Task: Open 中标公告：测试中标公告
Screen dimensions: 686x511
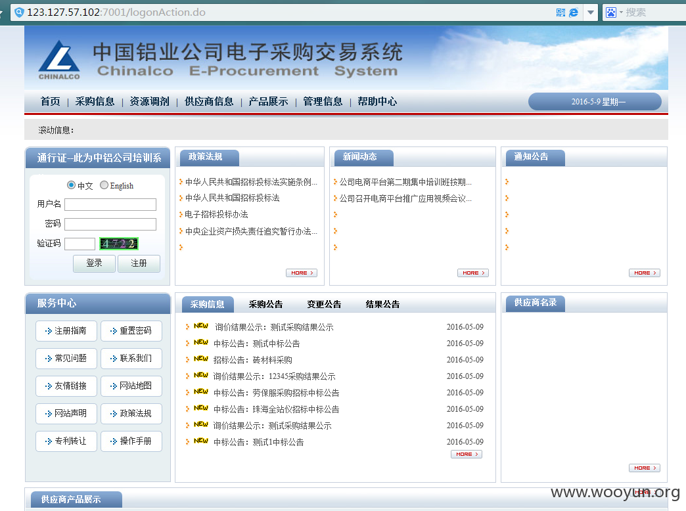Action: tap(256, 344)
